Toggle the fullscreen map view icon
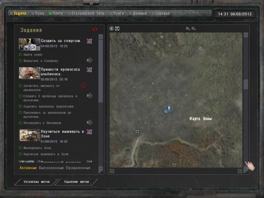 [117, 29]
